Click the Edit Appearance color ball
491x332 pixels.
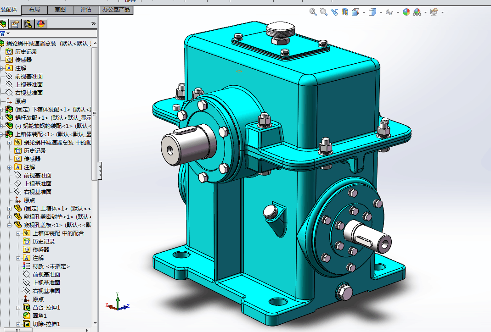[406, 12]
